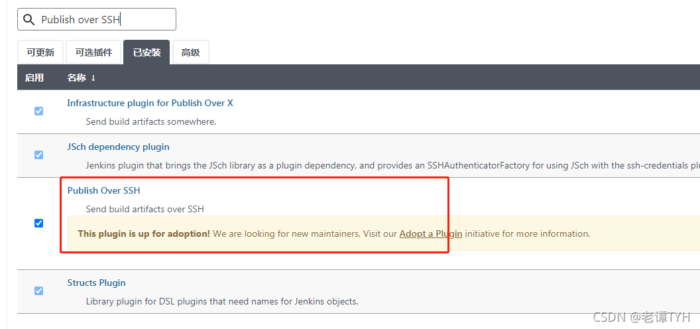Click the text 'Send build artifacts over SSH'

(145, 209)
